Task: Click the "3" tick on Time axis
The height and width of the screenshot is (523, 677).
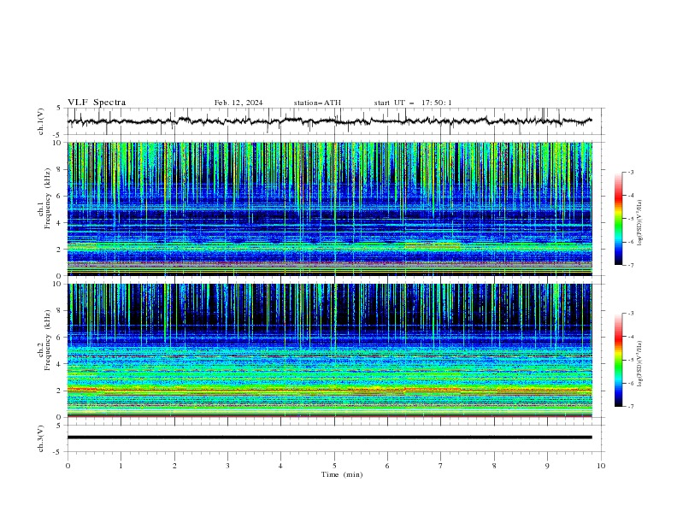Action: (227, 466)
